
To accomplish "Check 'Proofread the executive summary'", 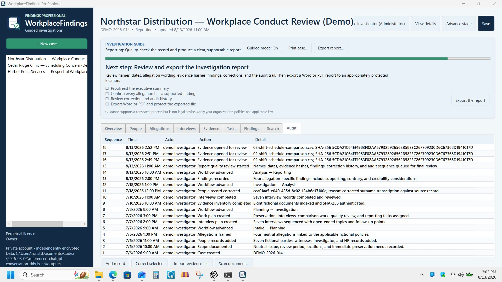I will click(107, 88).
